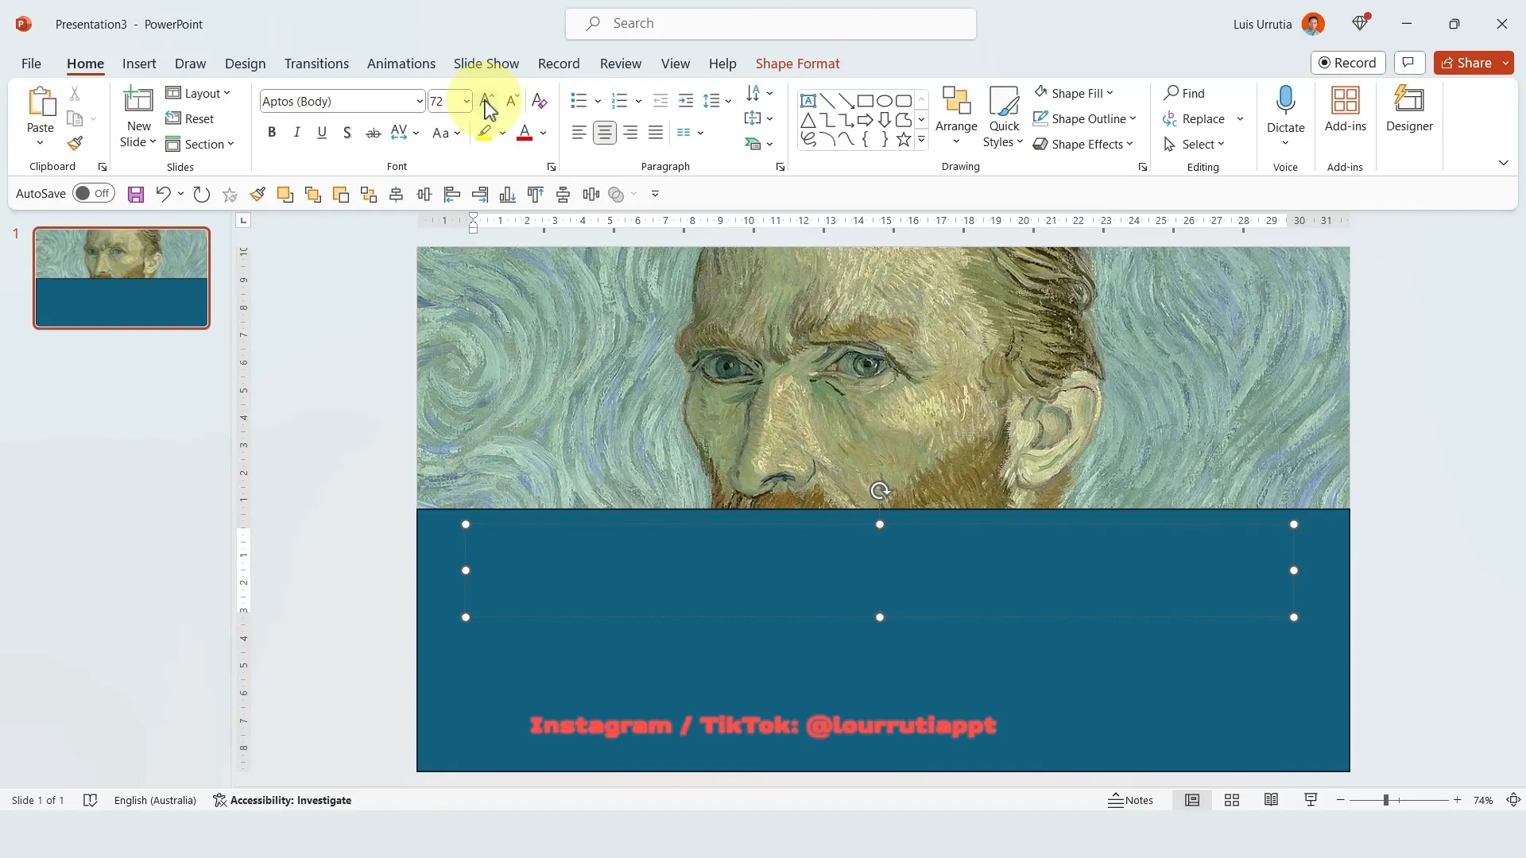Justify the paragraph text
The height and width of the screenshot is (858, 1526).
pyautogui.click(x=655, y=133)
